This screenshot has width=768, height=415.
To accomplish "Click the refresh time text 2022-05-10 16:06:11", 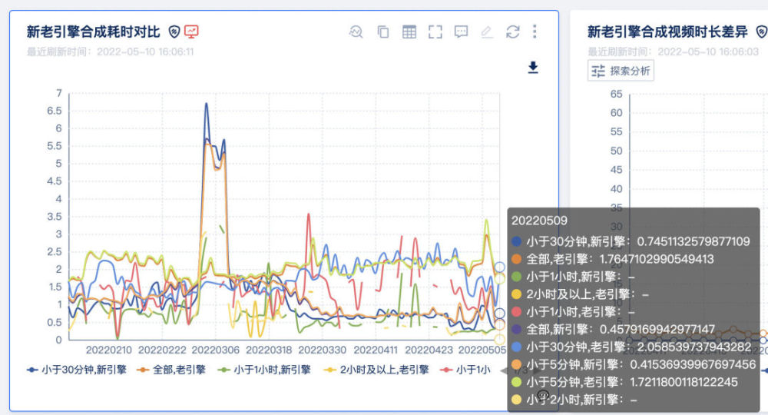I will coord(145,52).
